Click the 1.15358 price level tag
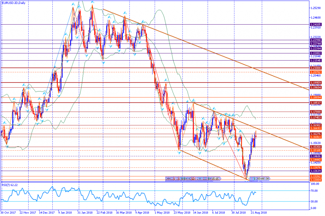 [315, 147]
